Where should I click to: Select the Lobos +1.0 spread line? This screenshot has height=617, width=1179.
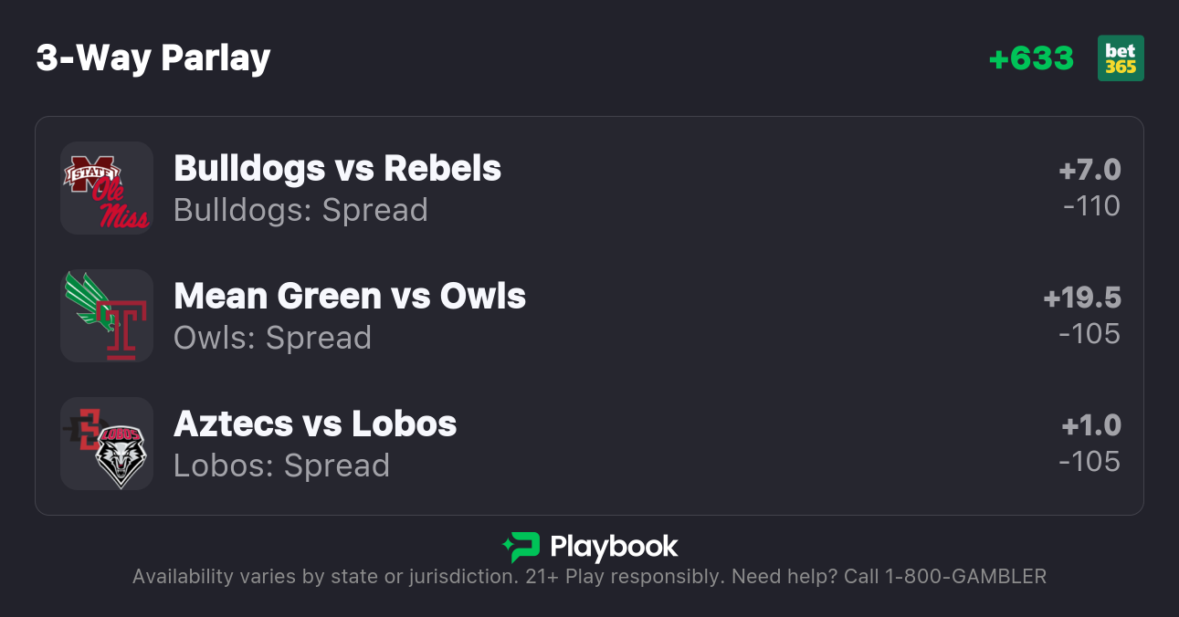[x=1091, y=426]
